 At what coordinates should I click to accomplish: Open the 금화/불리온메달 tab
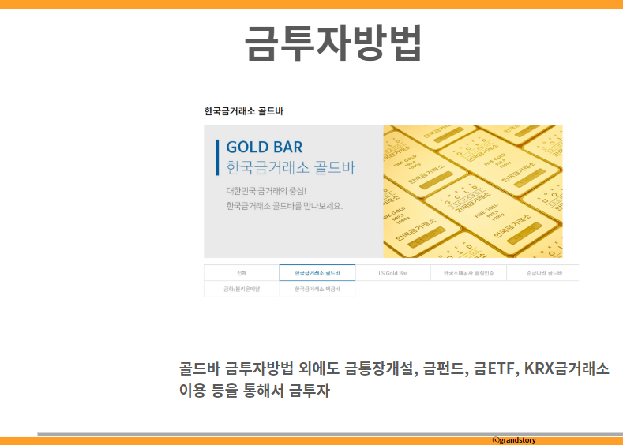242,289
